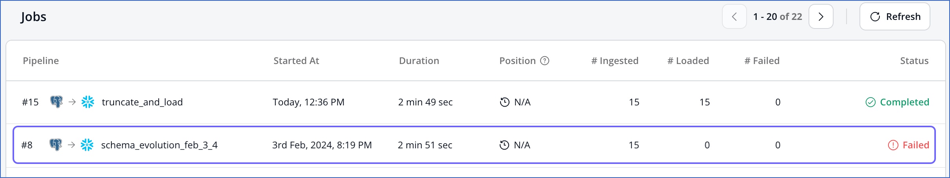Click the Snowflake icon beside schema_evolution_feb_3_4
The image size is (950, 178).
point(87,145)
